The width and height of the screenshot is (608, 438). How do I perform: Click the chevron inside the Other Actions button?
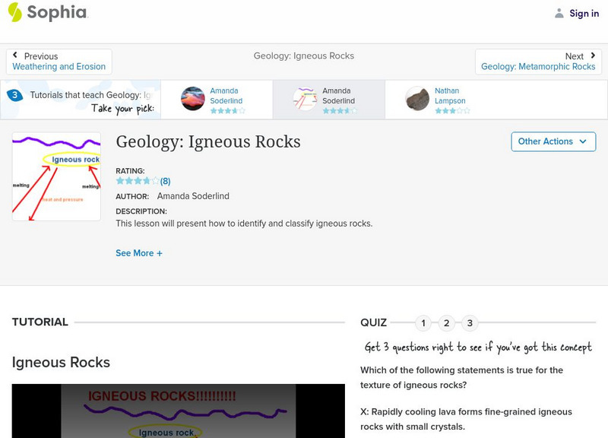583,141
